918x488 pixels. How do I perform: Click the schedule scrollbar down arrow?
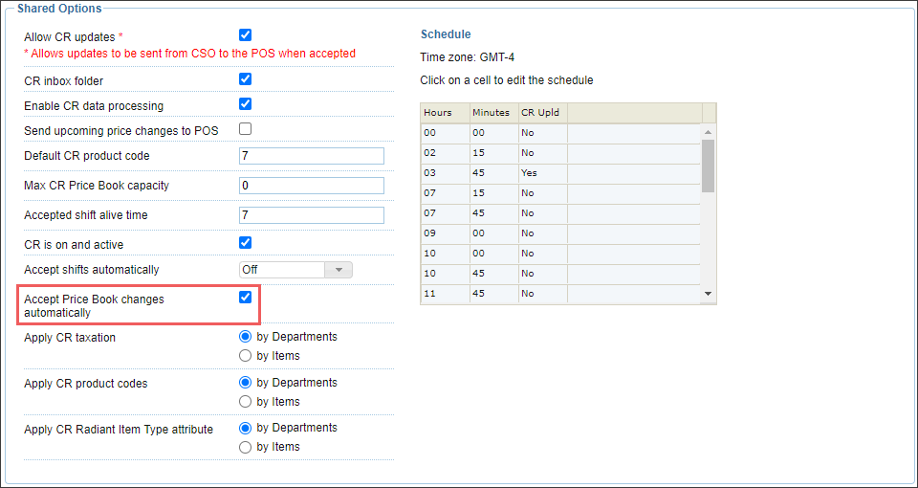(x=708, y=294)
